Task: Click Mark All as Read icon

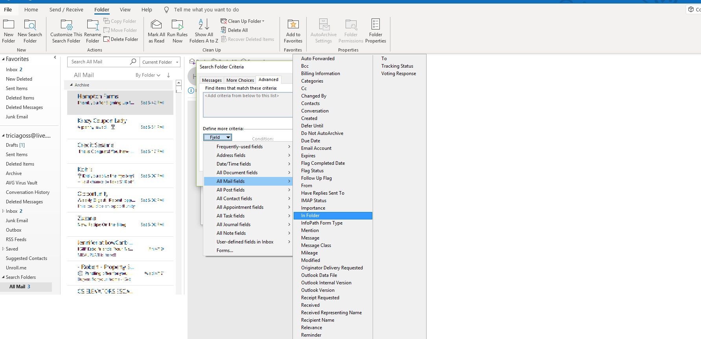Action: pos(156,25)
